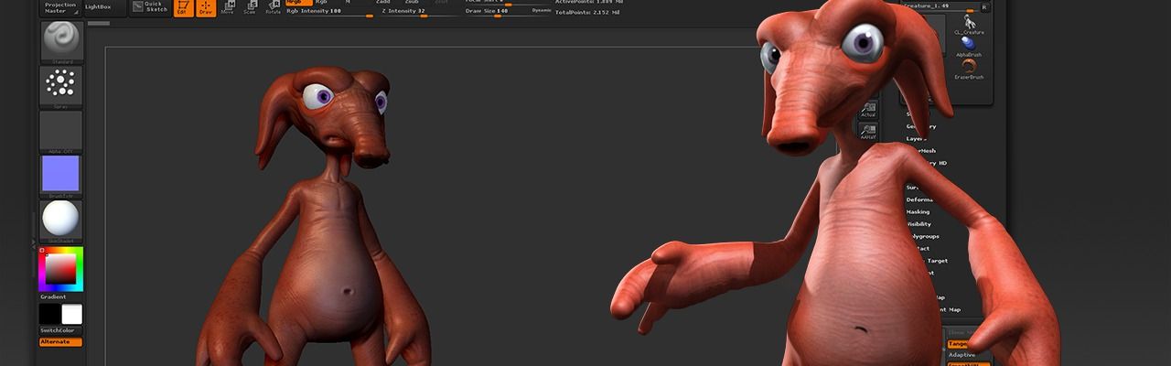Toggle the Gradient color option
This screenshot has height=366, width=1171.
point(53,297)
